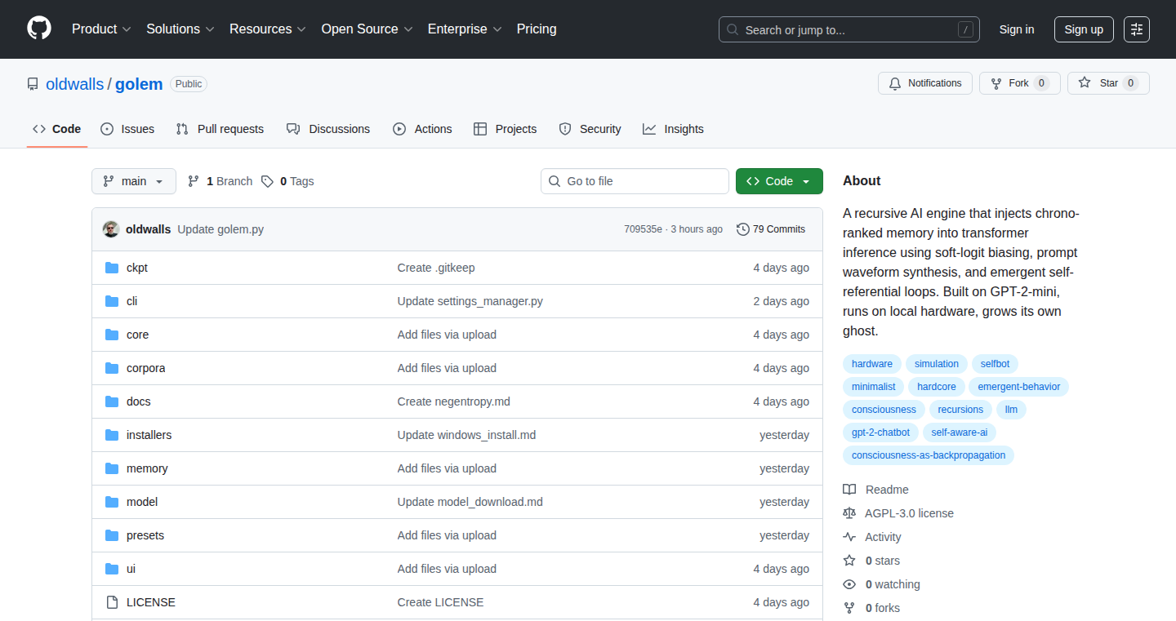Click the docs folder icon
This screenshot has width=1176, height=621.
[112, 401]
